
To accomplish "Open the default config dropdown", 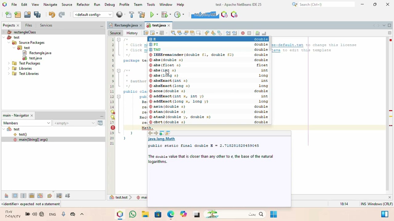I will (x=93, y=15).
